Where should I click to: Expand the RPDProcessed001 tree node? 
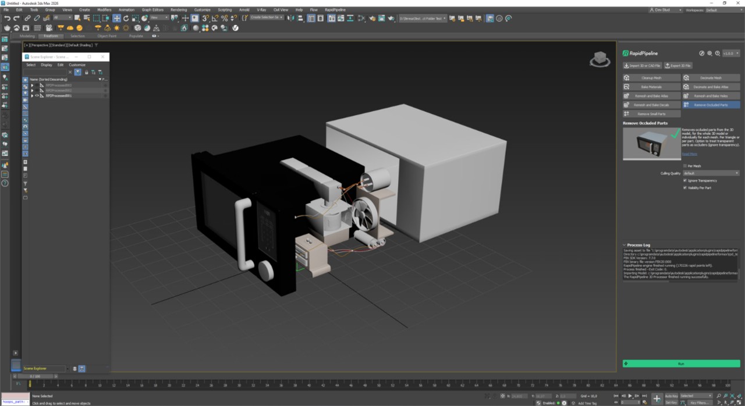pyautogui.click(x=33, y=95)
